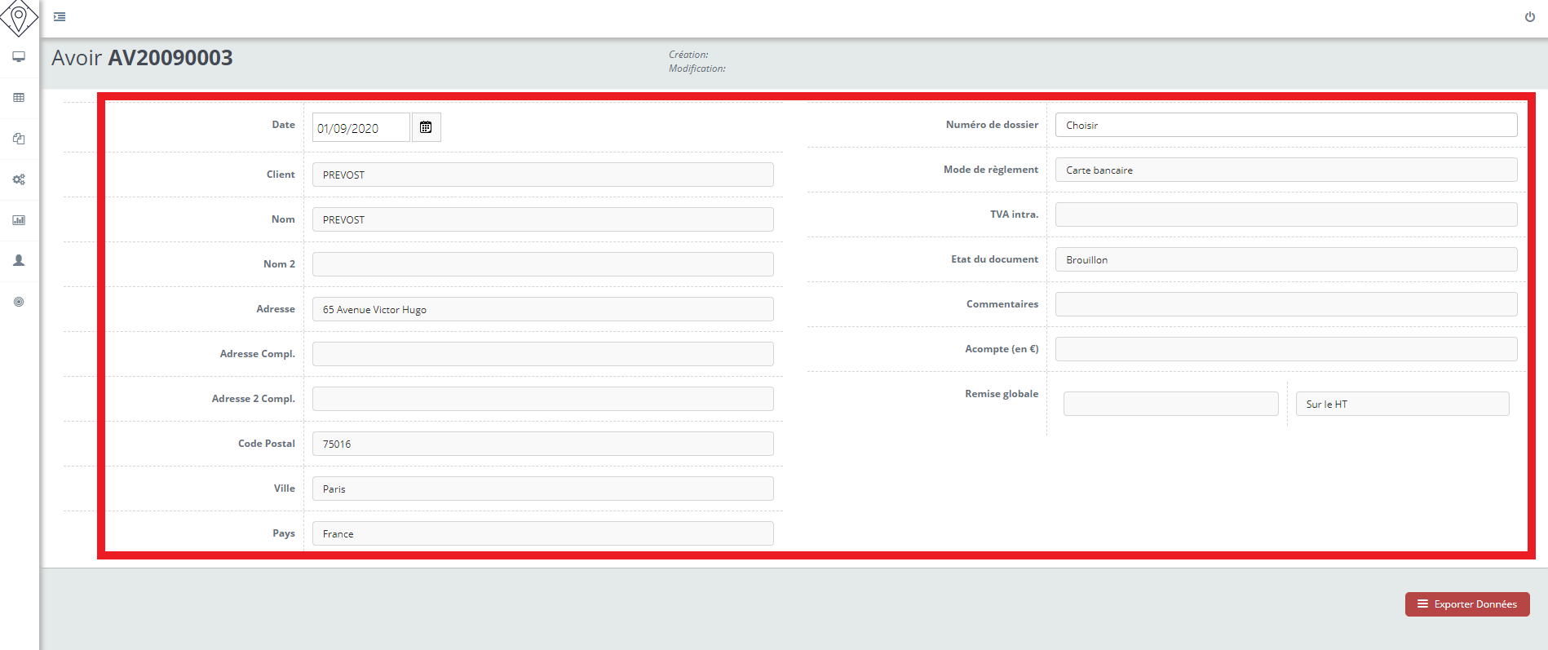Click into the Commentaires input field
The image size is (1548, 650).
[x=1285, y=305]
